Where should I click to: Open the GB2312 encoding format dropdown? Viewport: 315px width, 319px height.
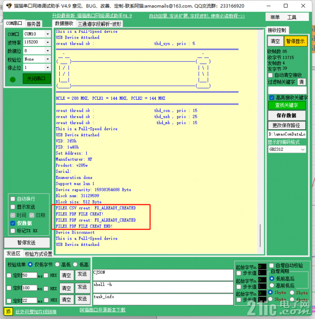[x=287, y=149]
